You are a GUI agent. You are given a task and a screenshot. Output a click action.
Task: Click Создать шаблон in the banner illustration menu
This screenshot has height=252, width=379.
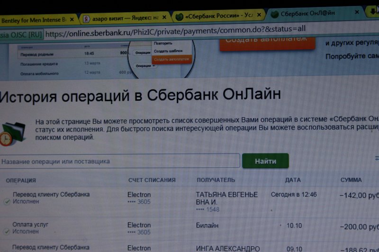pyautogui.click(x=168, y=51)
